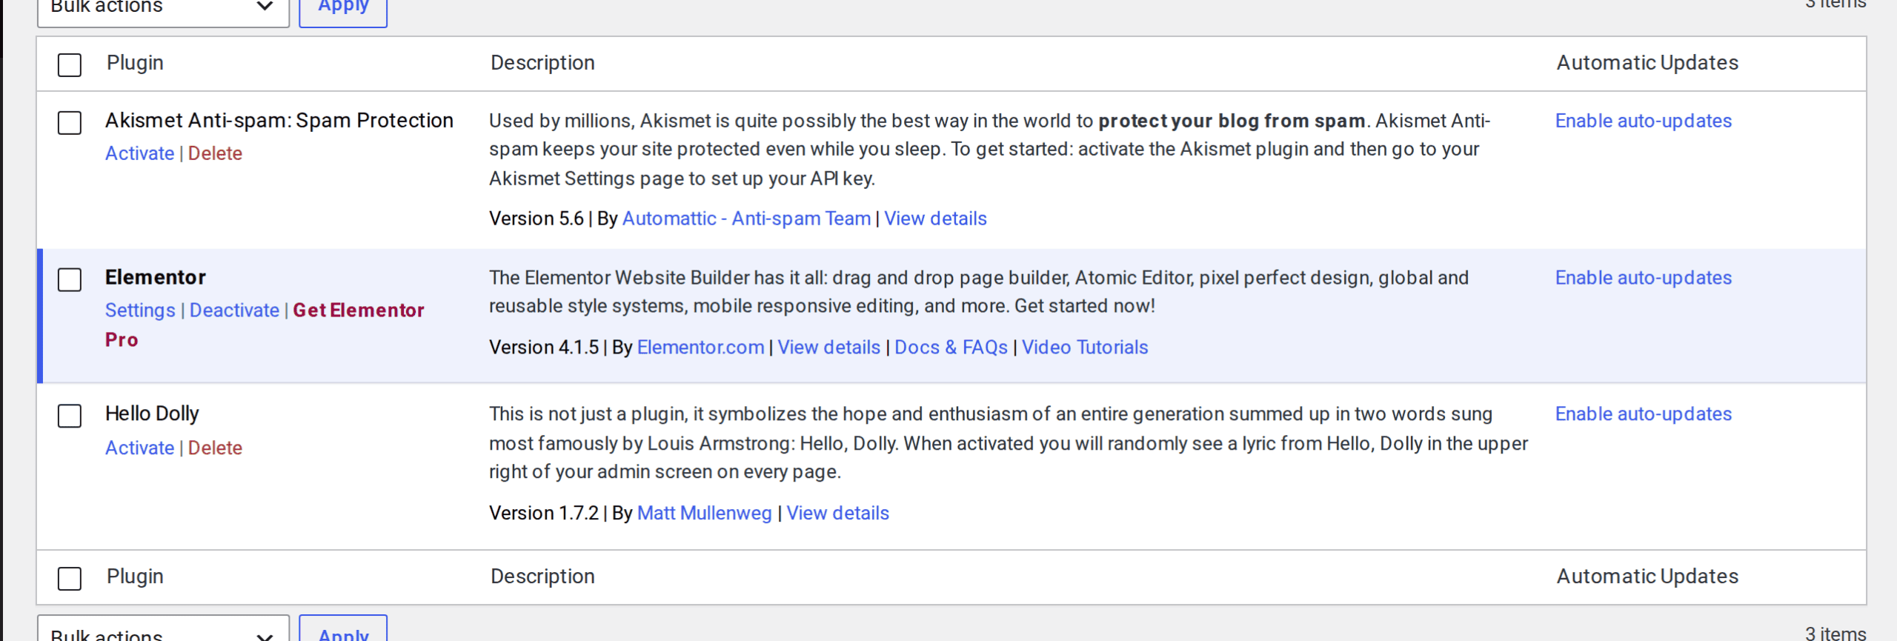This screenshot has width=1897, height=641.
Task: Tick the Akismet Anti-spam plugin checkbox
Action: 70,122
